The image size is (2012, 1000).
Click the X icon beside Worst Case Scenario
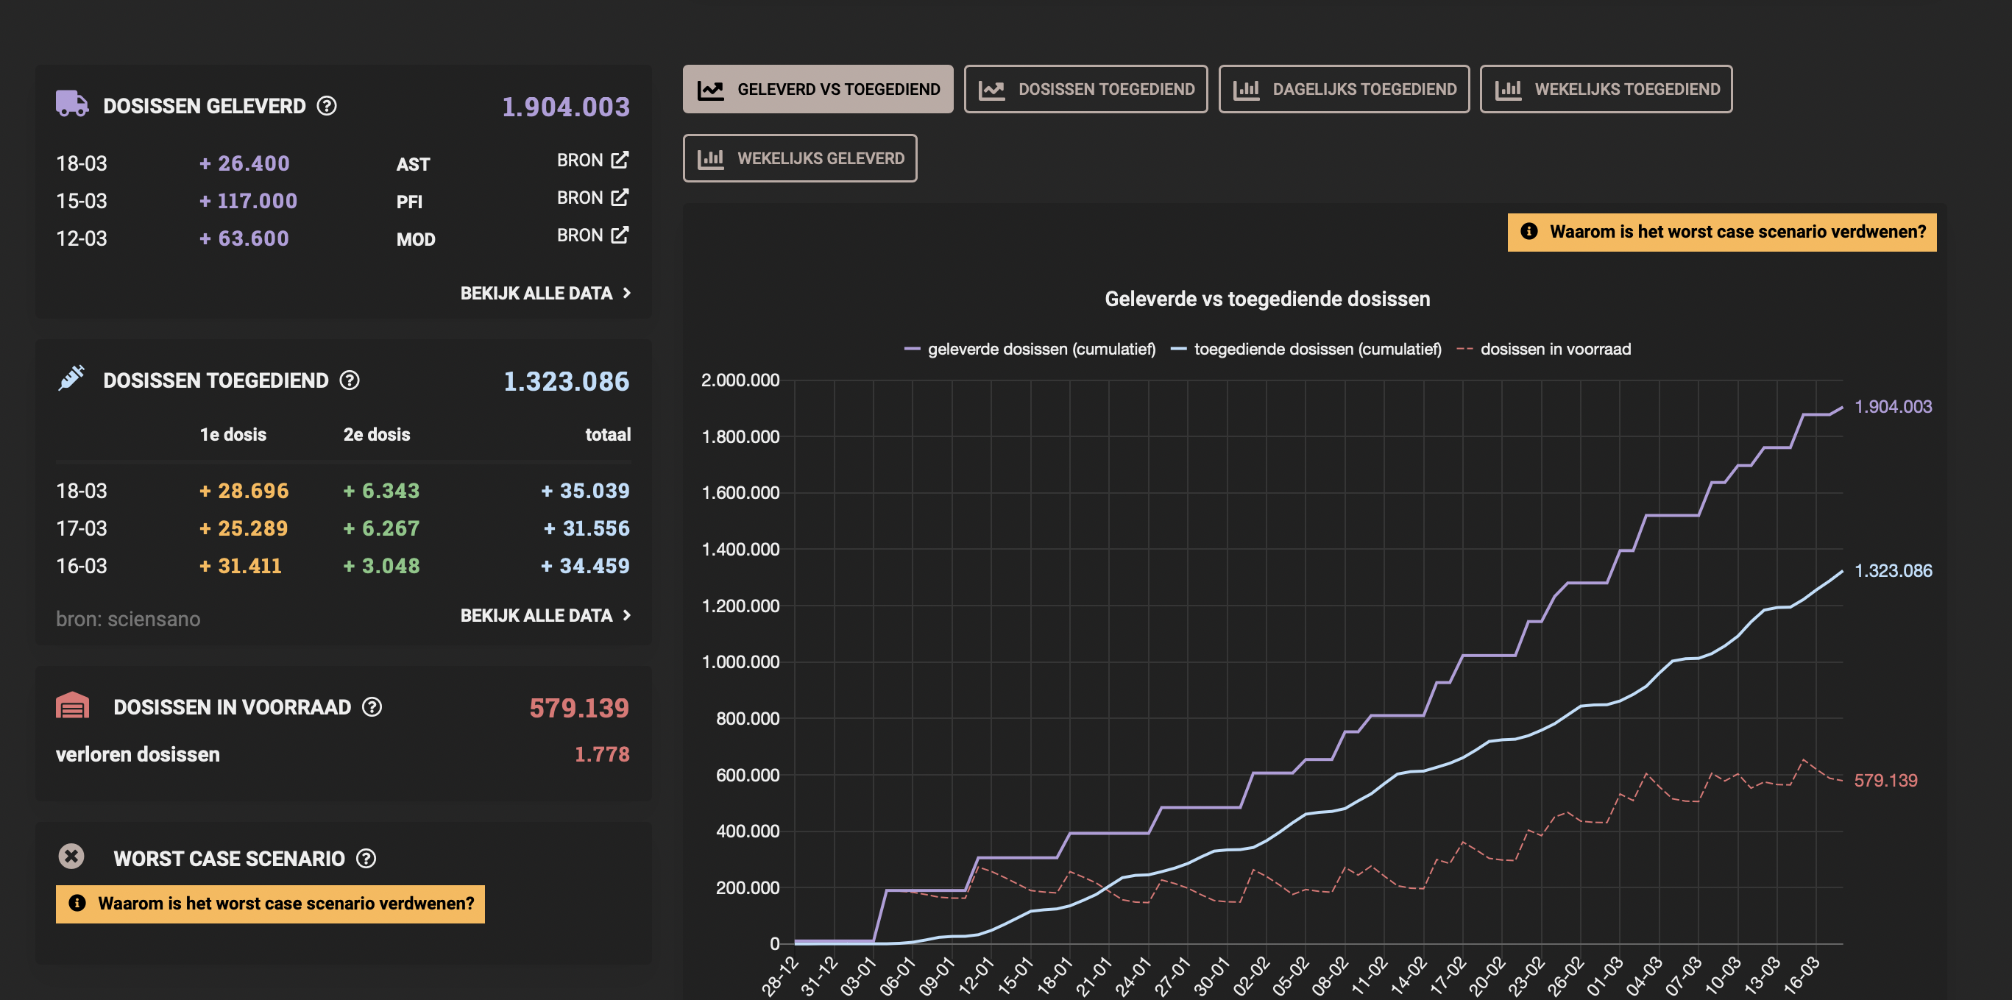click(71, 857)
